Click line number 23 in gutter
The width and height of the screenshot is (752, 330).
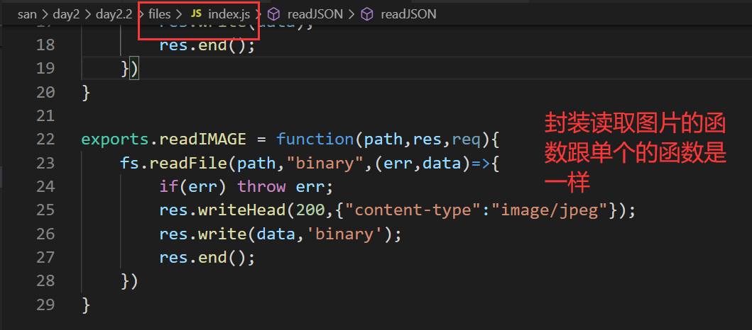[45, 163]
